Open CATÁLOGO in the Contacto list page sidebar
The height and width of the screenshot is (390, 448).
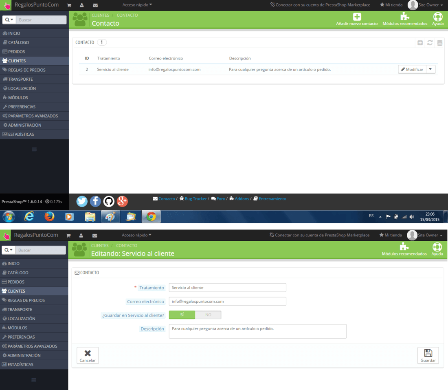pyautogui.click(x=34, y=42)
